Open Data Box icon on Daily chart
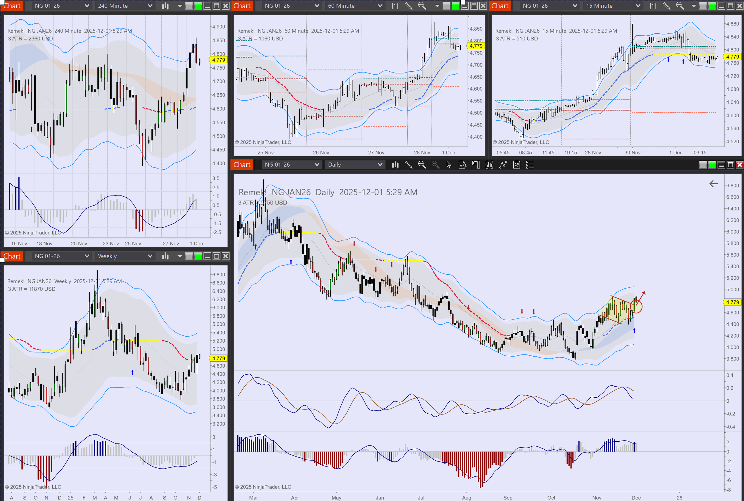Image resolution: width=744 pixels, height=501 pixels. tap(462, 165)
